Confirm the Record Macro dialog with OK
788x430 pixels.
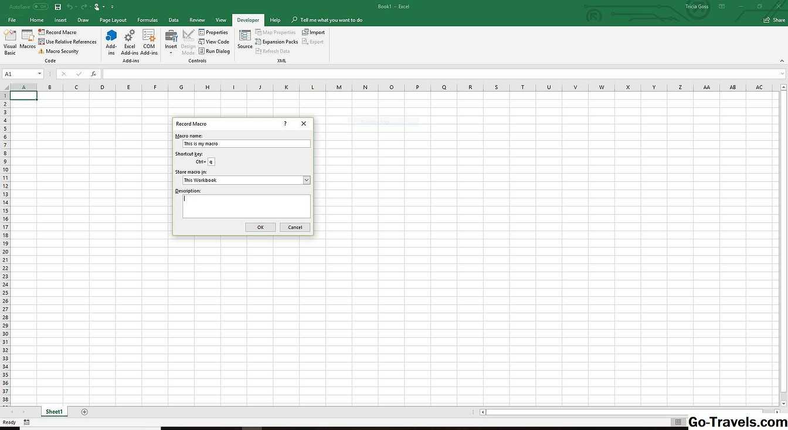point(260,227)
